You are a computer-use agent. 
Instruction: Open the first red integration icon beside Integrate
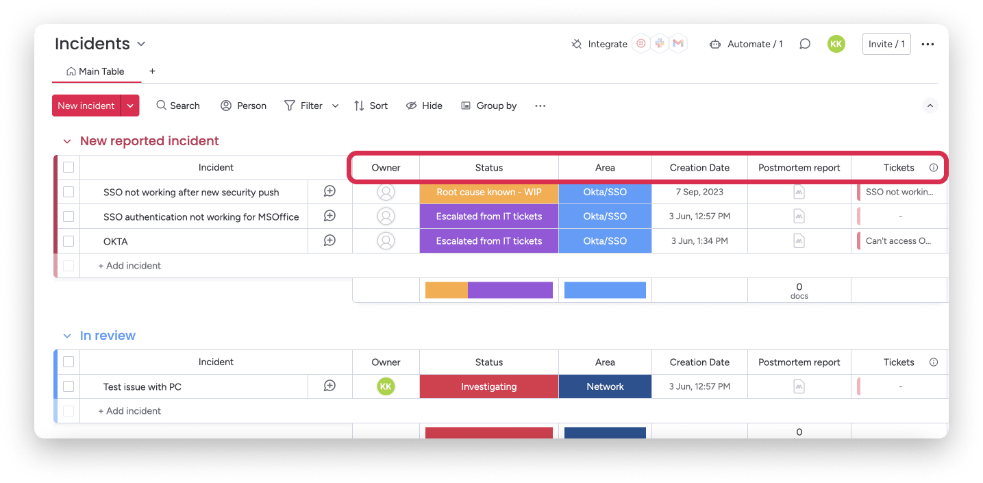641,44
